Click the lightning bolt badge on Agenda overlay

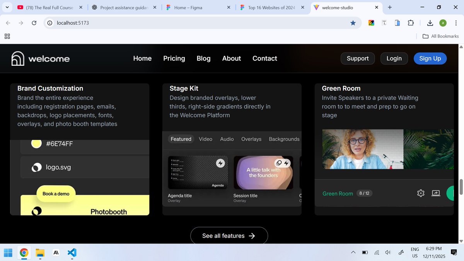pos(220,163)
